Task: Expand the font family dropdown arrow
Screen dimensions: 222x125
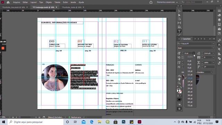Action: point(213,44)
